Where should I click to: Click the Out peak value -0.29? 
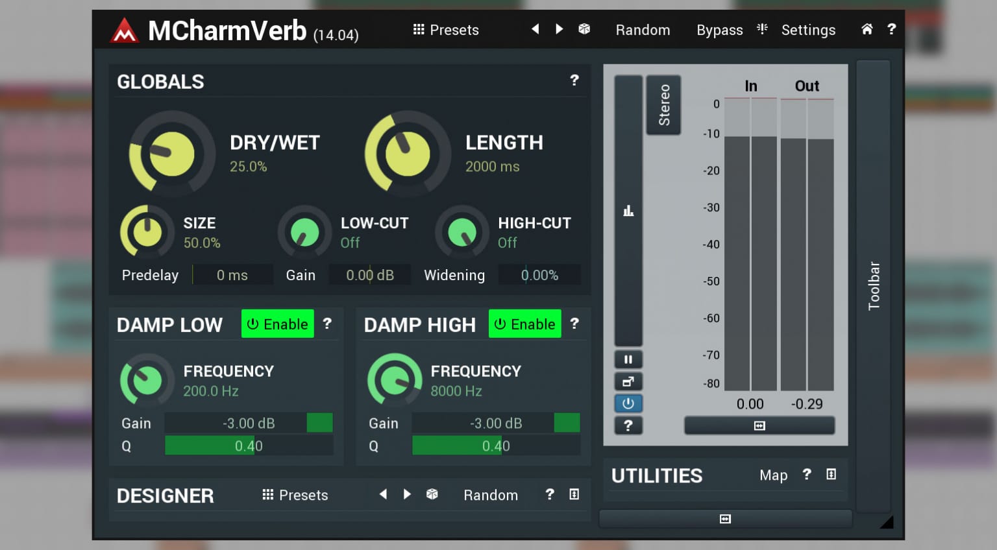[807, 404]
